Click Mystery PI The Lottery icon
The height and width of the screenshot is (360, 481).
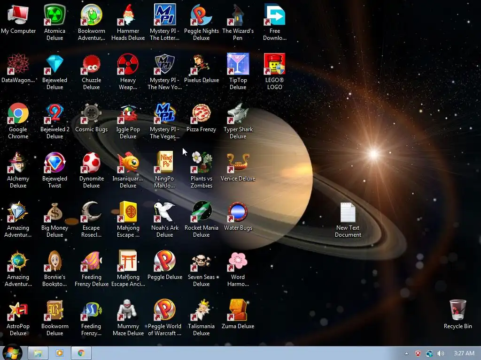(x=165, y=15)
